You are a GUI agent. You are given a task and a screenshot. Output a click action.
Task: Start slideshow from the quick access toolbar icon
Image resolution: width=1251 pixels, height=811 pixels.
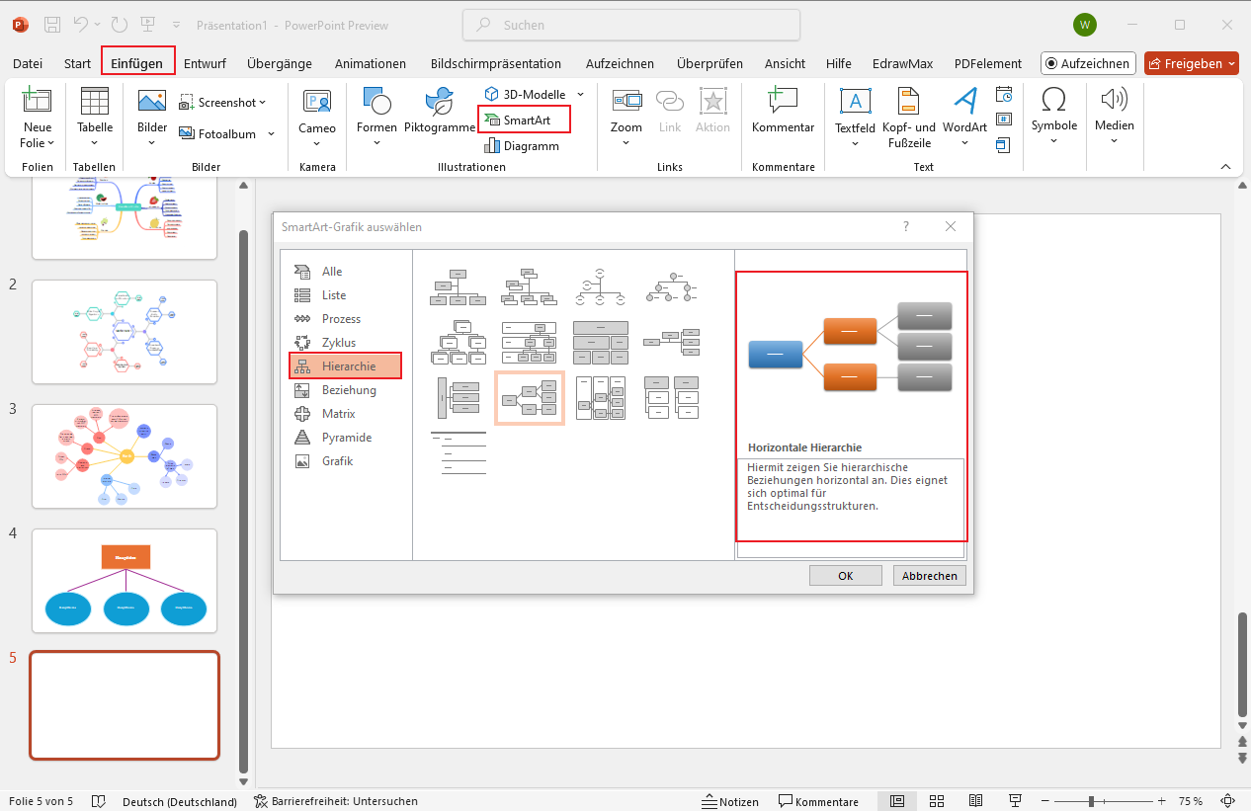pos(148,25)
